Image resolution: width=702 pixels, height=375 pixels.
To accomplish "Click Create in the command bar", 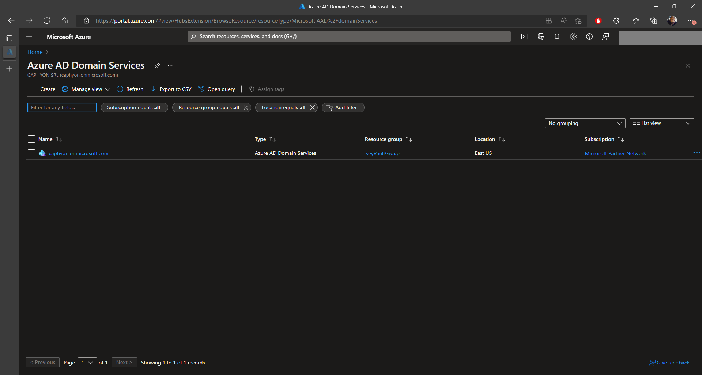I will click(43, 89).
